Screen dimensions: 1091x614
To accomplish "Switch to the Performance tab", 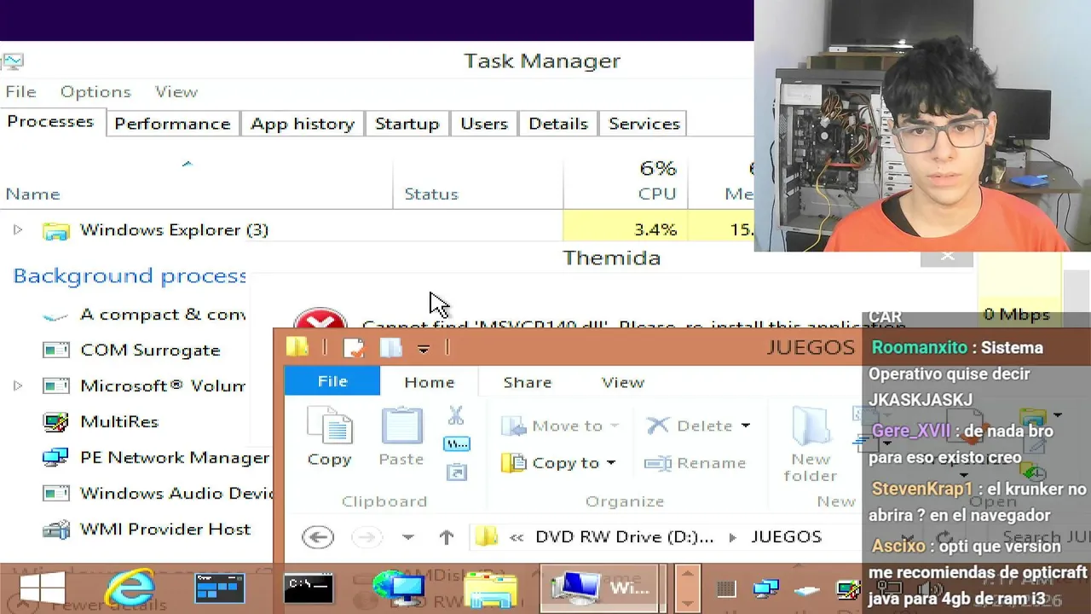I will (172, 124).
